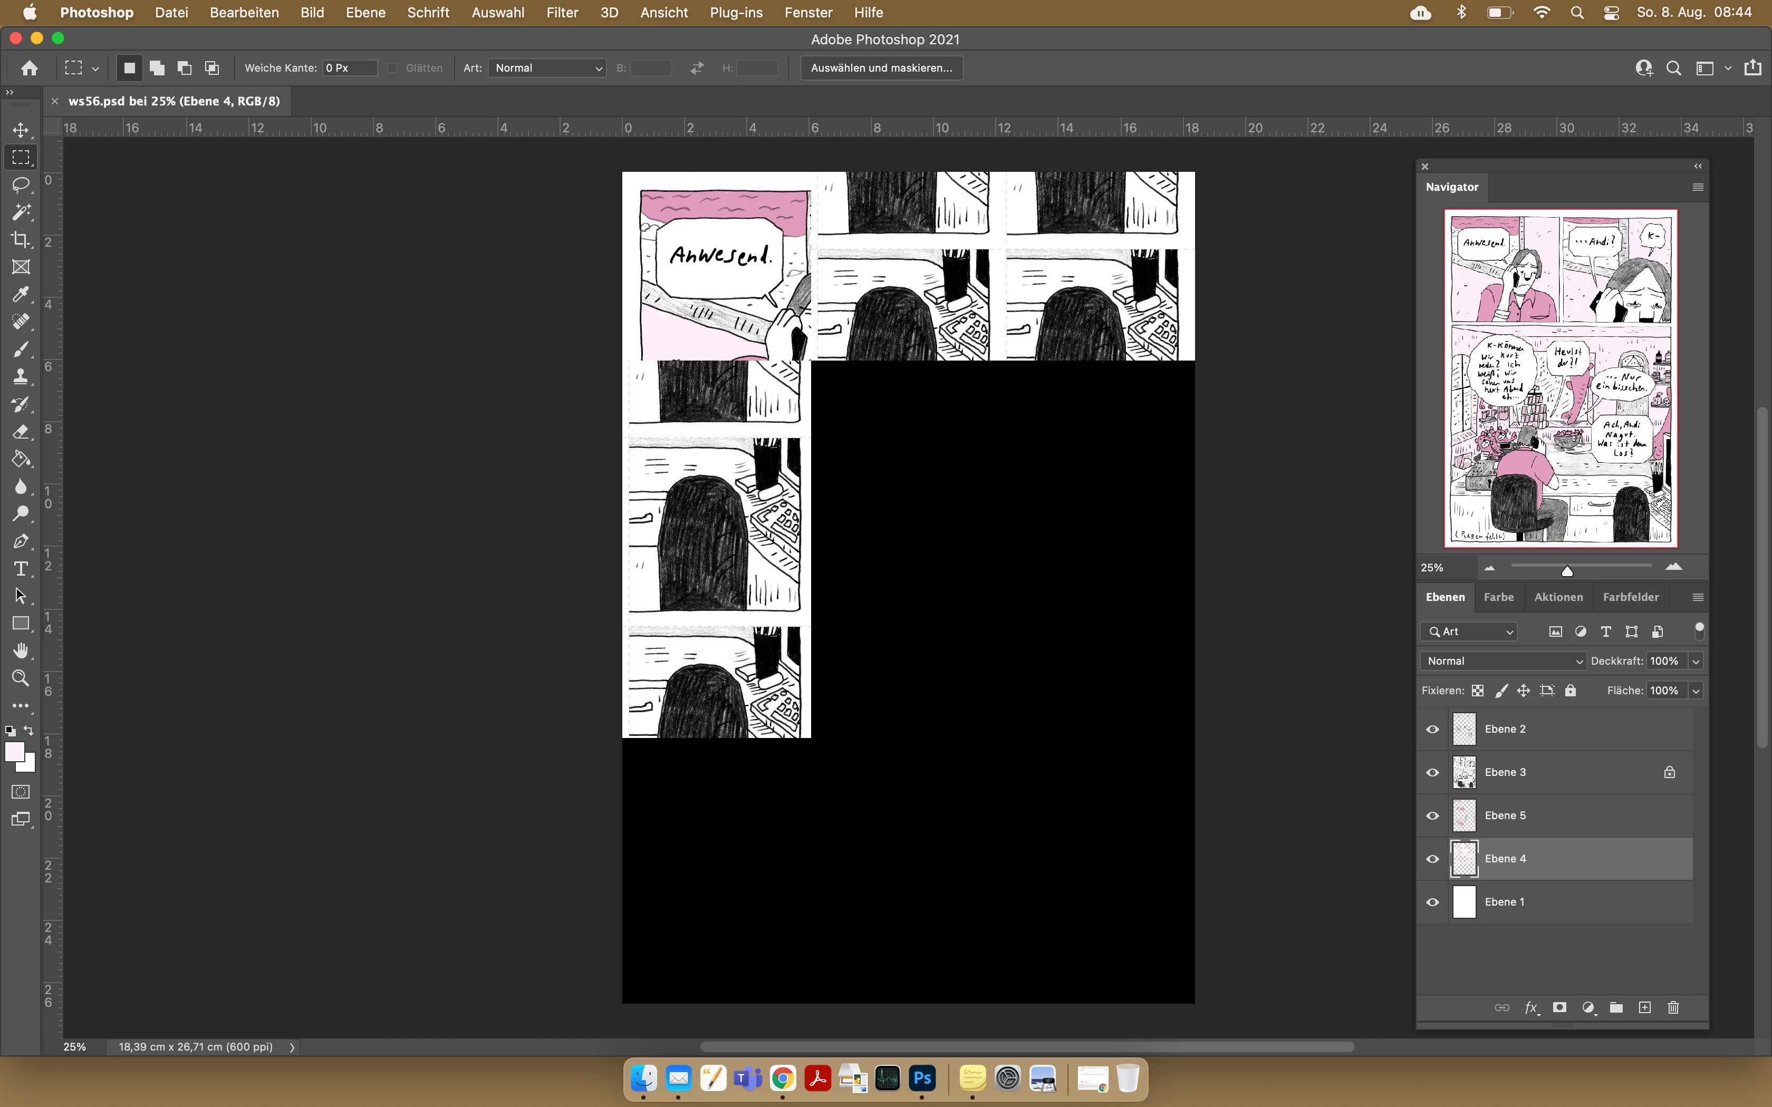
Task: Select the Move tool
Action: (21, 130)
